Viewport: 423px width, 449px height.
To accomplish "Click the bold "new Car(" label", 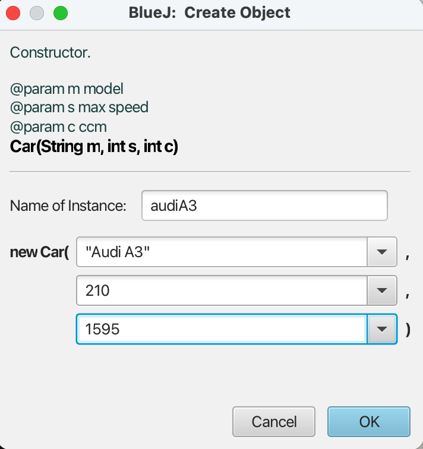I will coord(40,252).
